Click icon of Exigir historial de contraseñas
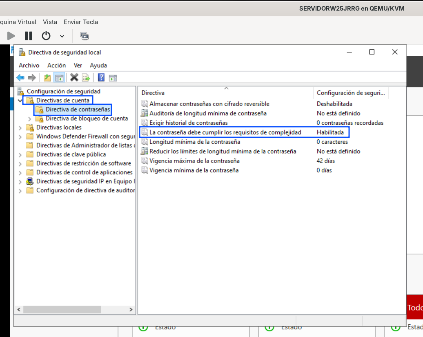This screenshot has height=337, width=423. click(x=145, y=123)
